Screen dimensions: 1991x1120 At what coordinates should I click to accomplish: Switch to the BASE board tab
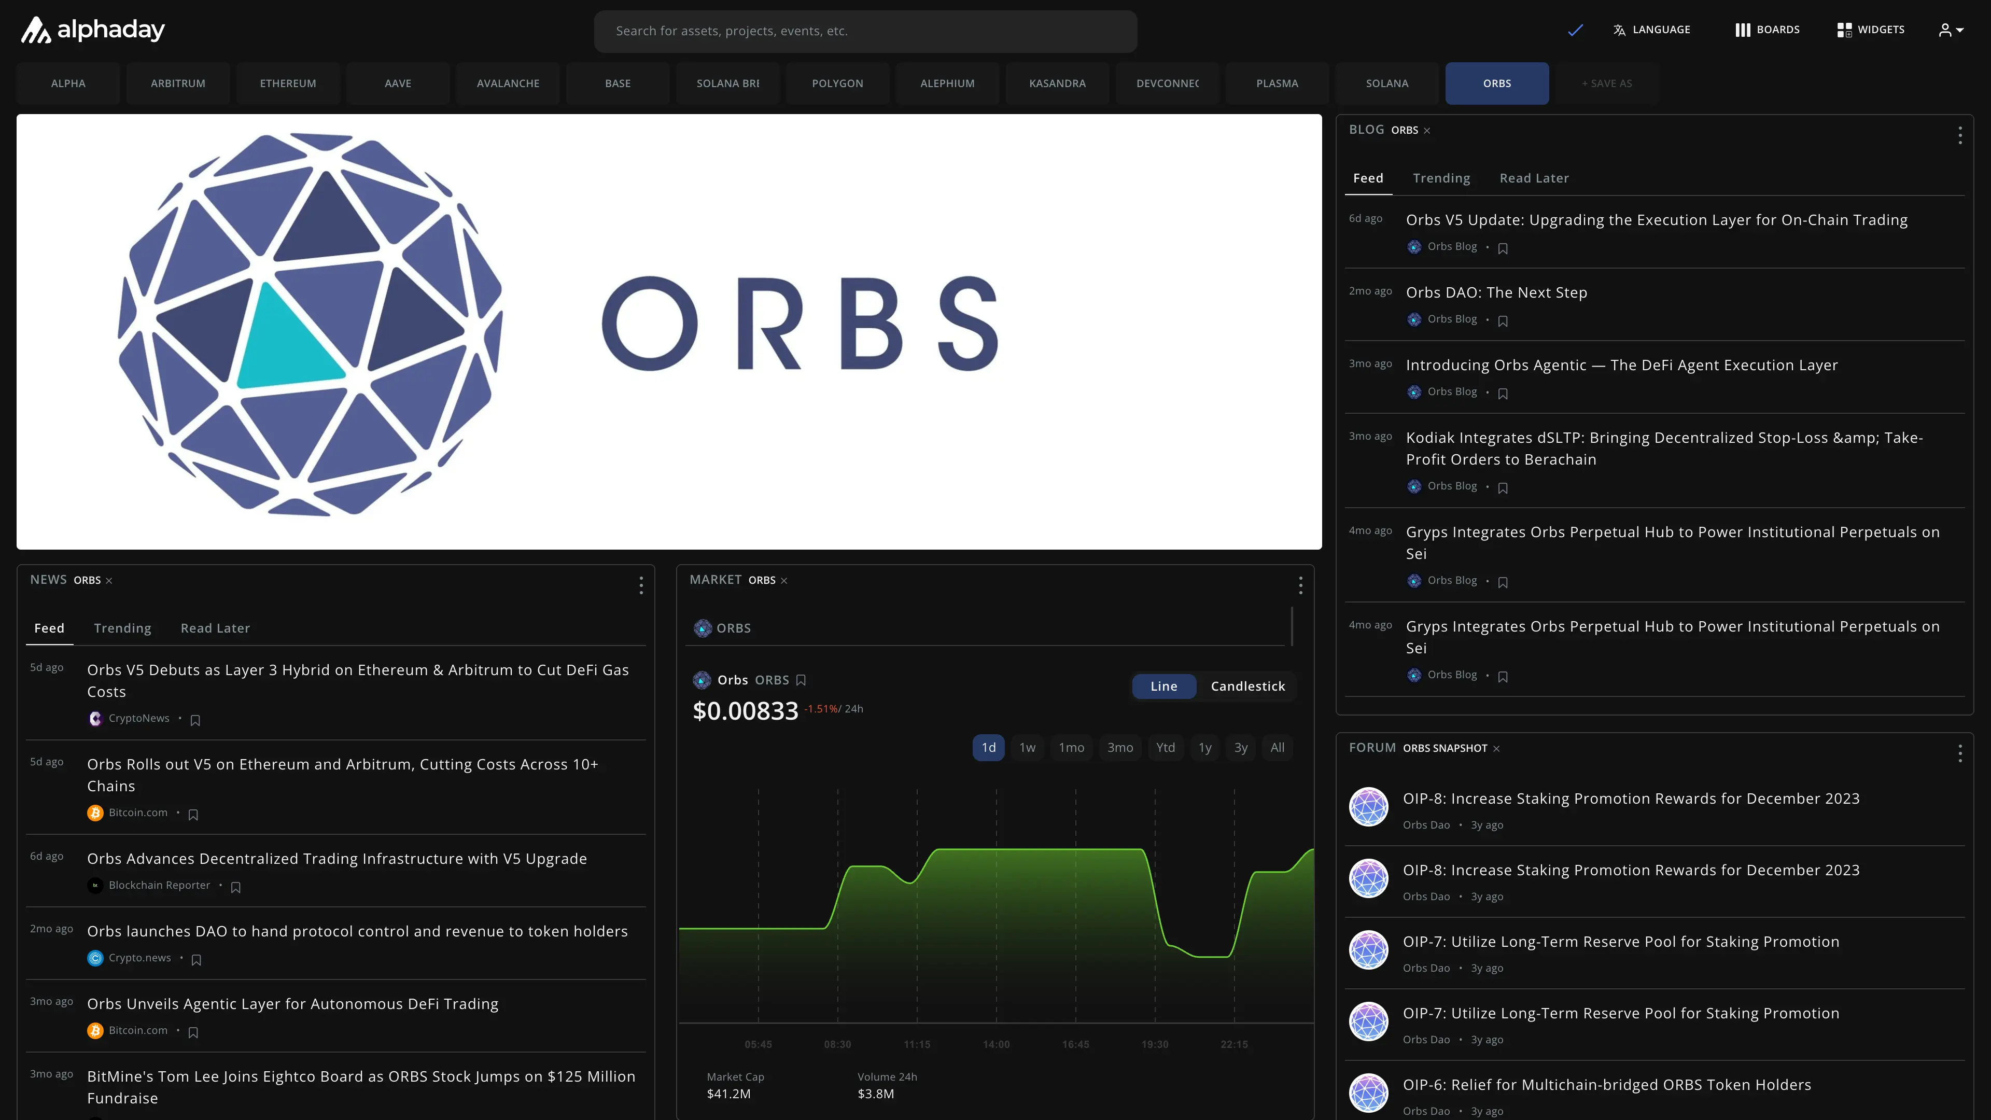point(618,83)
